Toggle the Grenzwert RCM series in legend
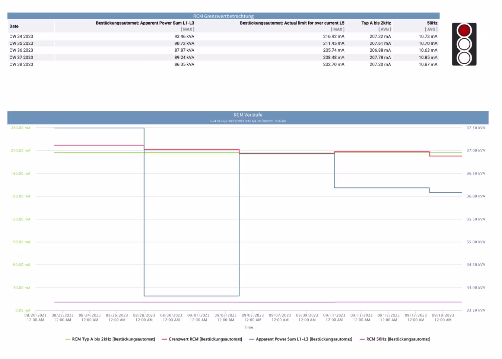The width and height of the screenshot is (502, 359). click(205, 339)
